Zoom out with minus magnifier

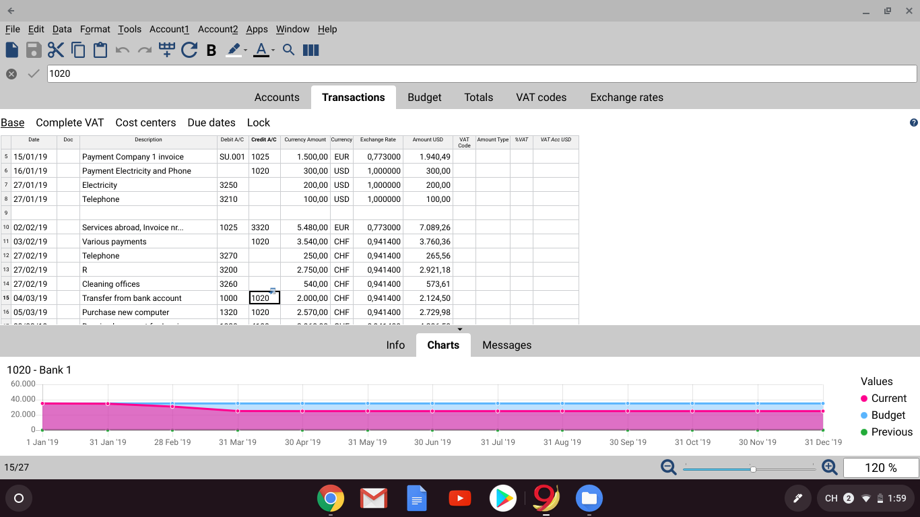tap(668, 467)
